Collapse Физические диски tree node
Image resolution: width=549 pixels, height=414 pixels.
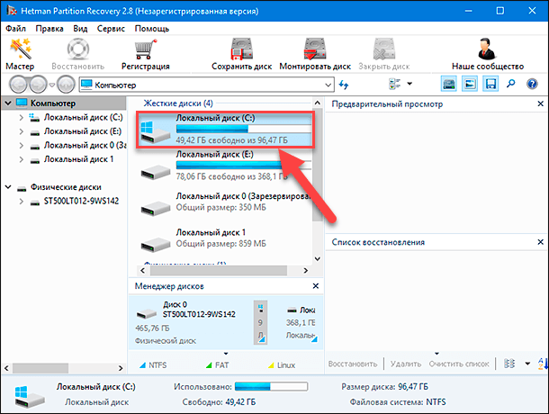point(8,187)
